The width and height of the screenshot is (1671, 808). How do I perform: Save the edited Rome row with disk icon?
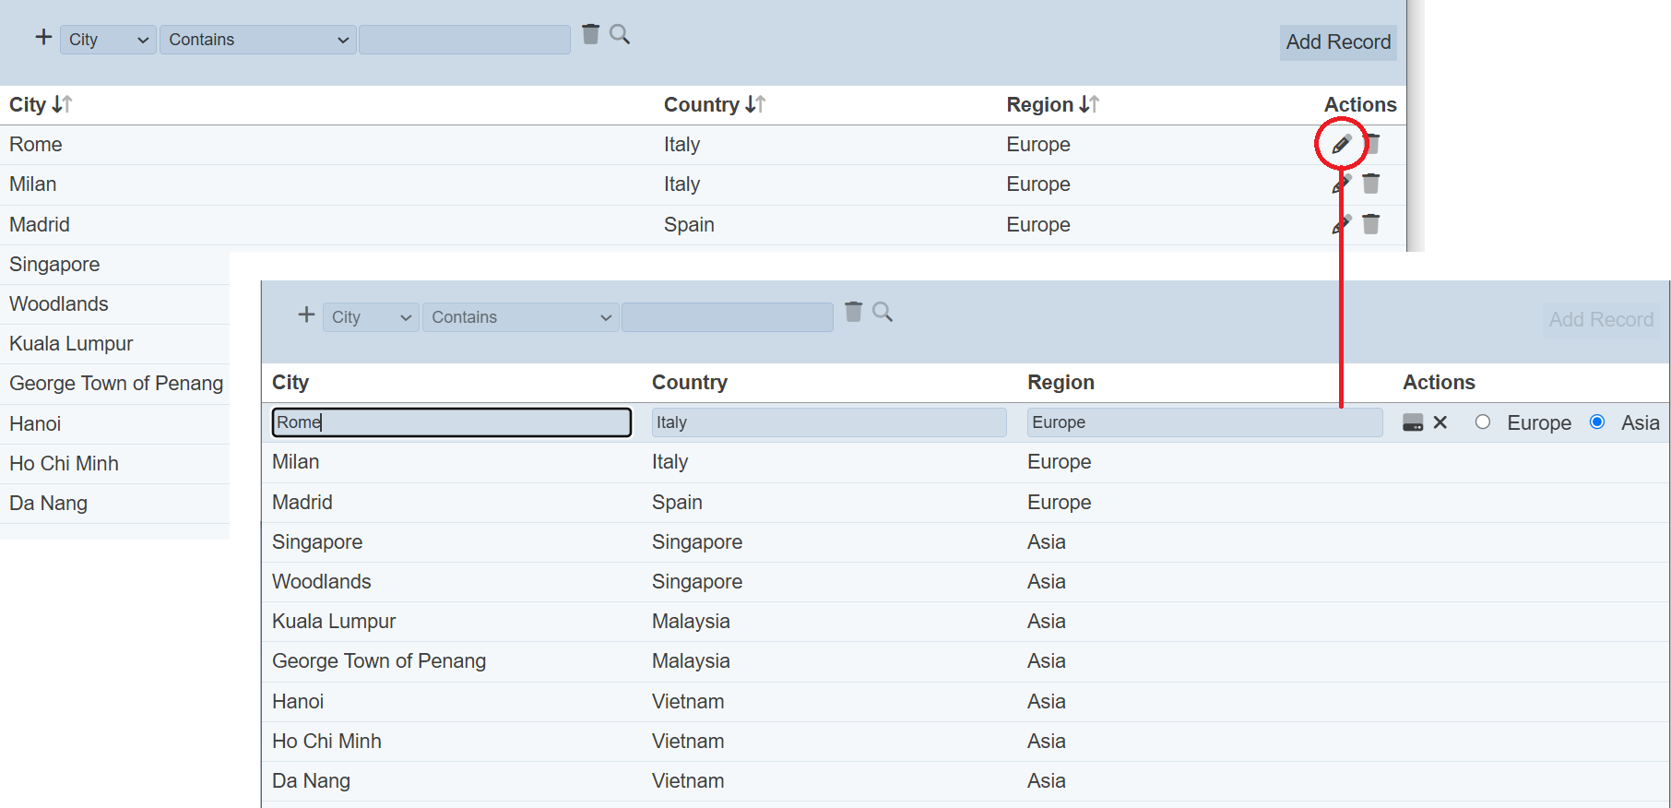tap(1412, 422)
